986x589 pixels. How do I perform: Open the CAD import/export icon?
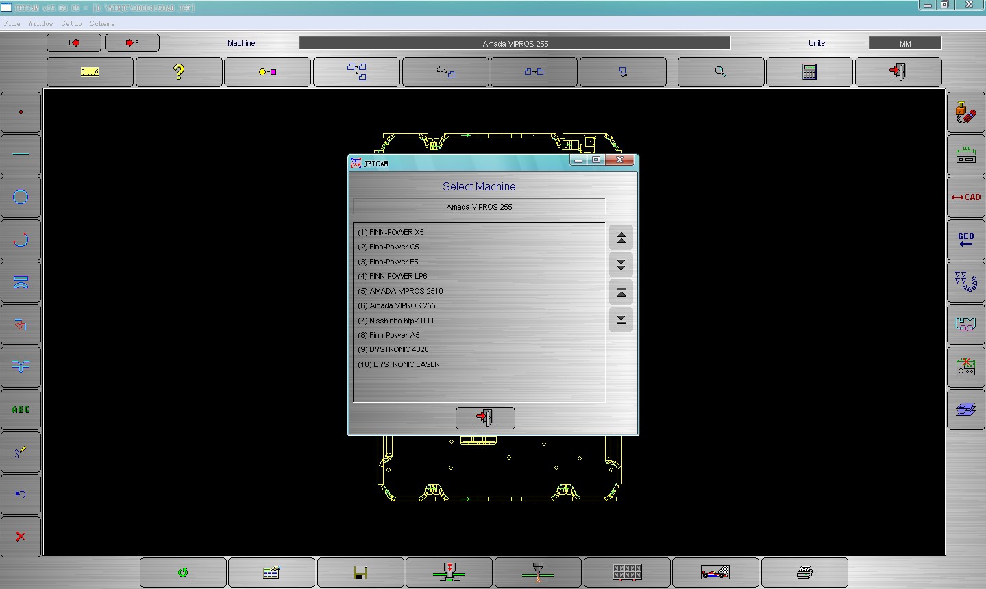point(966,197)
